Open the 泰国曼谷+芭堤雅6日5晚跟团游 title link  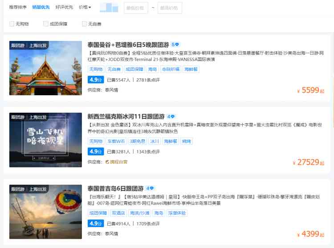coord(128,45)
